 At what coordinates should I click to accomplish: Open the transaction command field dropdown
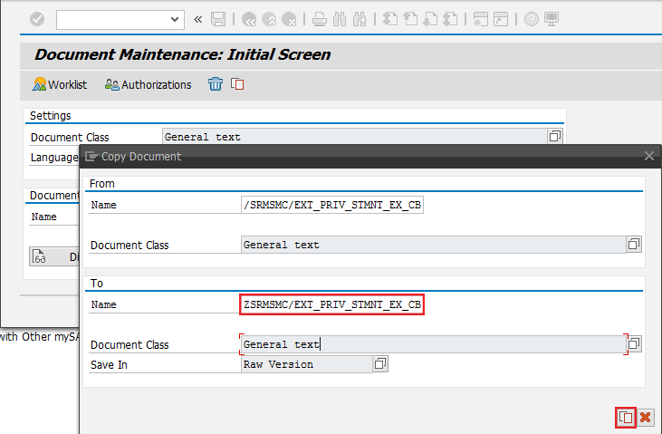pos(175,19)
